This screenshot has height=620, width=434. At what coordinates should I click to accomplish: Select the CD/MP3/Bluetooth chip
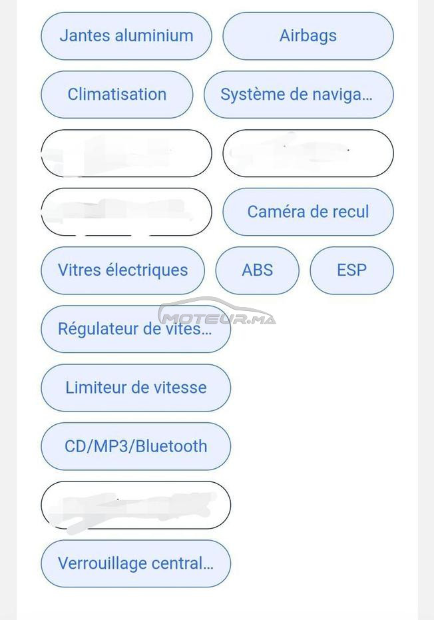coord(136,446)
